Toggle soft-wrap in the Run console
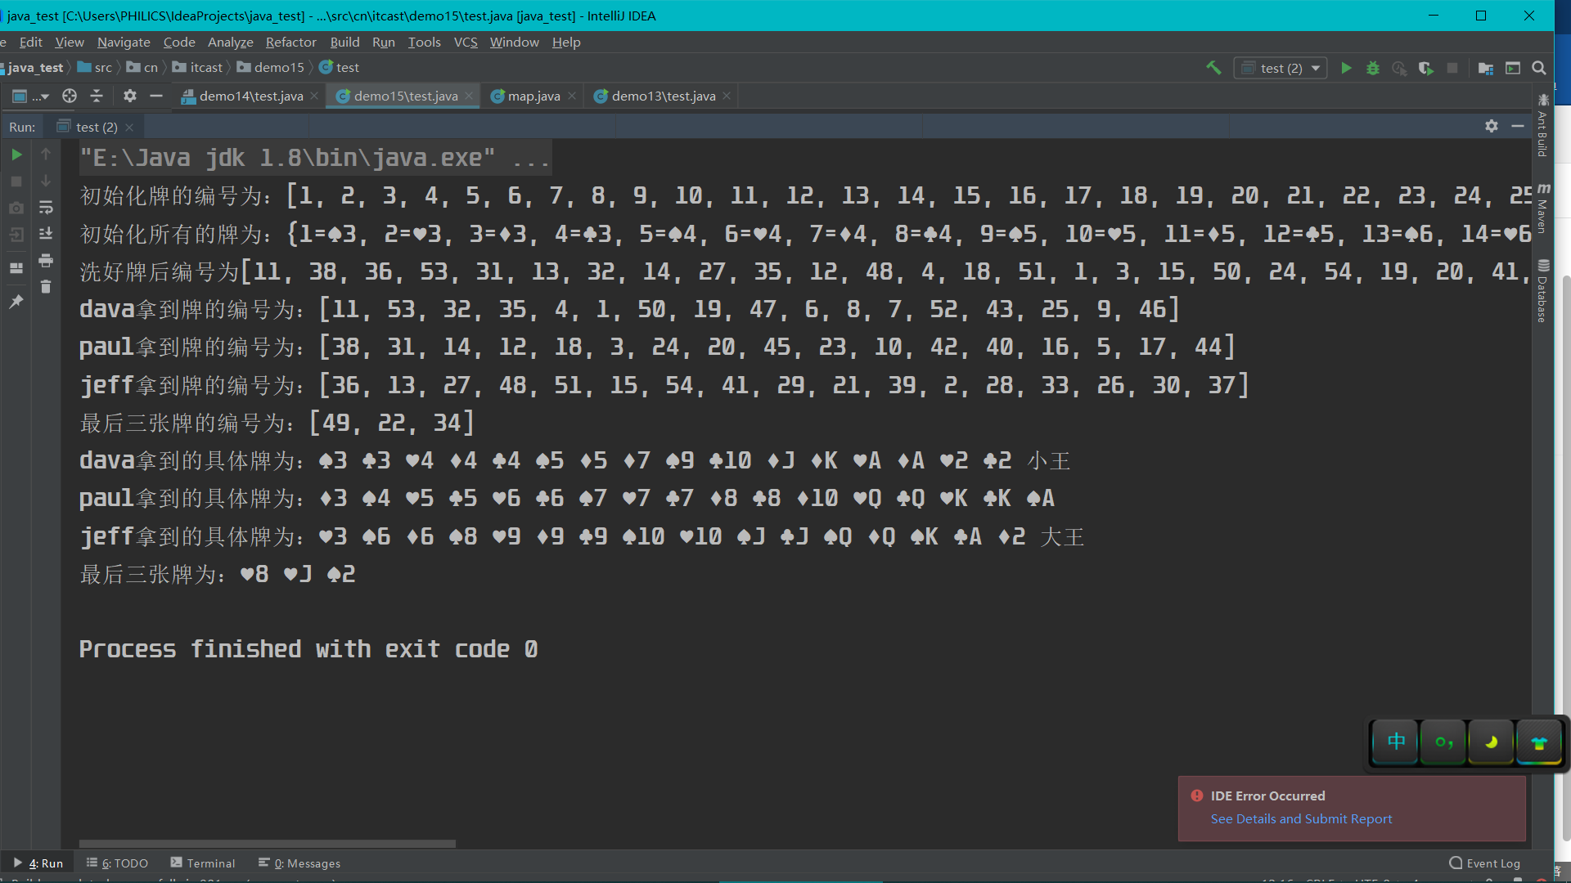The image size is (1571, 883). (46, 208)
